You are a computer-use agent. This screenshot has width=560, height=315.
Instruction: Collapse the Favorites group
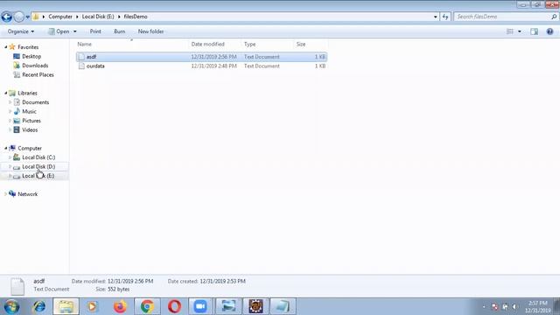pyautogui.click(x=6, y=46)
